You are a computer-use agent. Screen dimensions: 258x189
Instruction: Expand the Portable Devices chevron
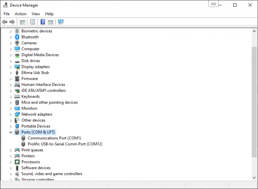11,126
